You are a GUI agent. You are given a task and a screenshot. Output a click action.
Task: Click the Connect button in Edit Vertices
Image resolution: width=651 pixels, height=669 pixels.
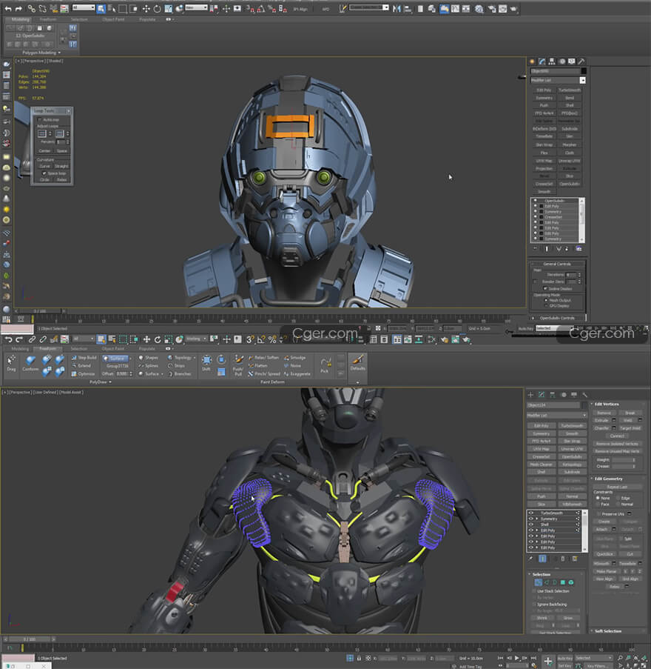tap(617, 436)
